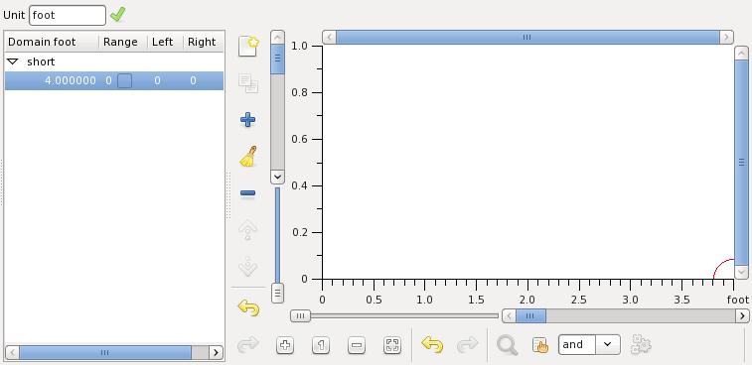Screen dimensions: 752x365
Task: Click the thumb of the plot's bottom horizontal scrollbar
Action: [x=530, y=315]
